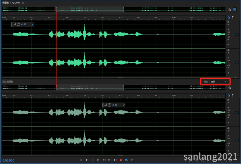Open the editor panel menu beside 牛夫人.m4a

(x=23, y=3)
